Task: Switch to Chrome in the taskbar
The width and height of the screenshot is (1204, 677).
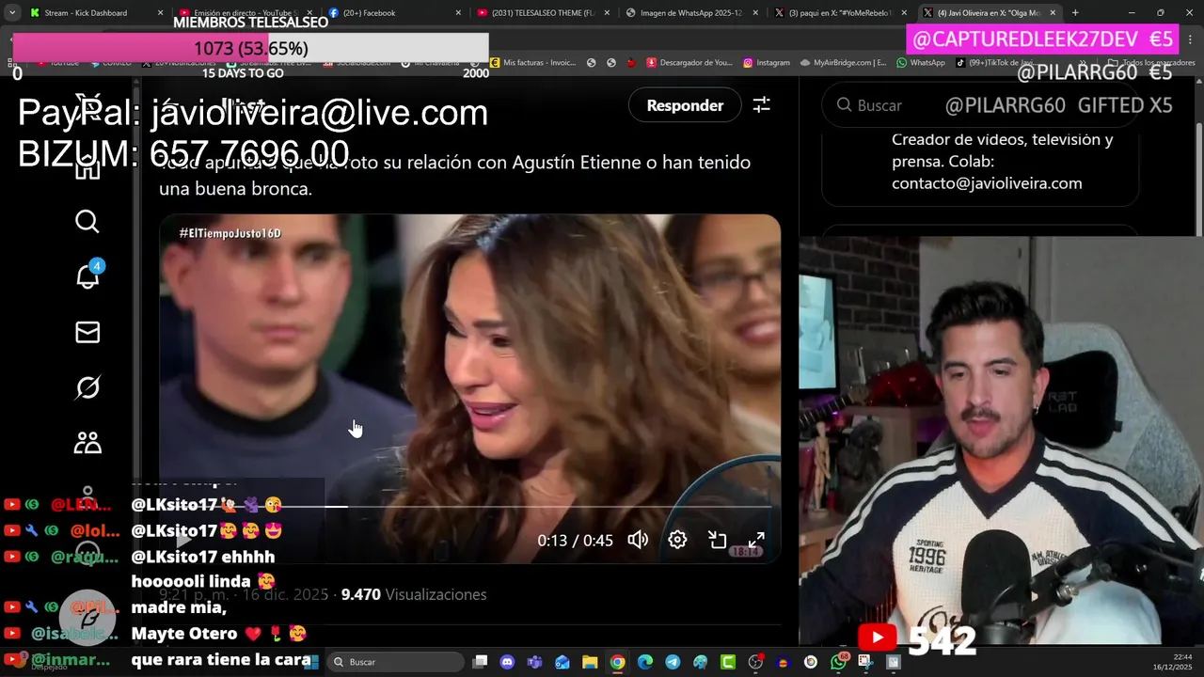Action: [617, 662]
